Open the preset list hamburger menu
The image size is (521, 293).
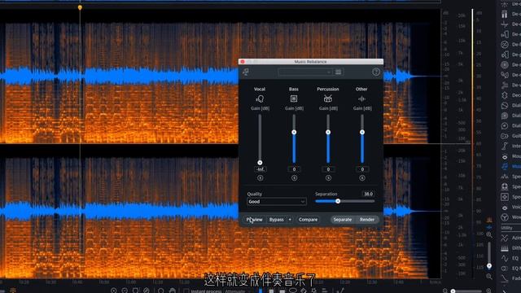(x=339, y=72)
